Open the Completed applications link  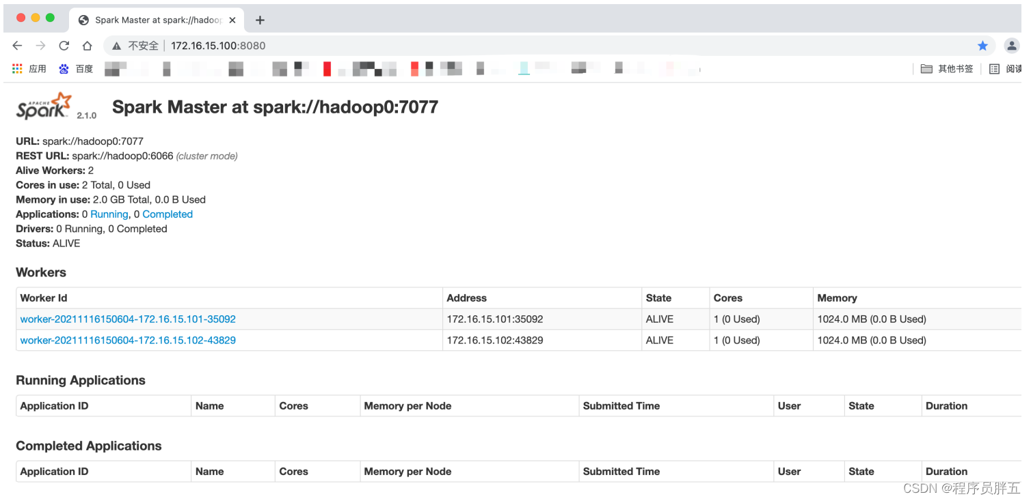pyautogui.click(x=168, y=214)
